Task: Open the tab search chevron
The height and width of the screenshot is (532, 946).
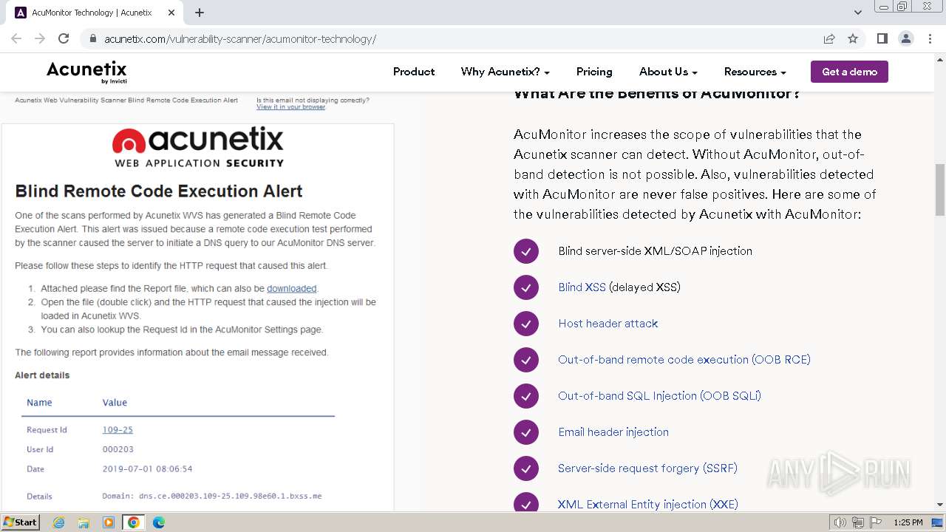Action: (858, 13)
